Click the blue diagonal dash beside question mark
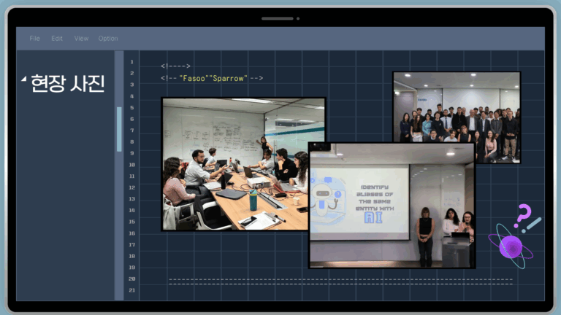This screenshot has width=561, height=315. click(x=534, y=225)
